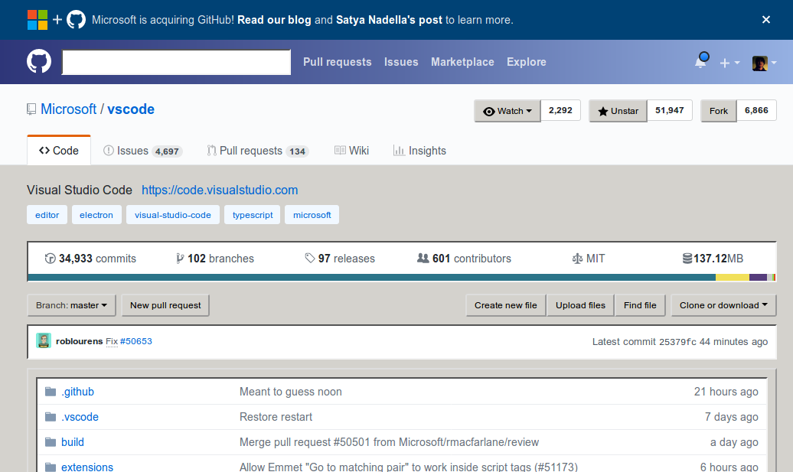Open the Insights tab
The image size is (793, 472).
[419, 150]
